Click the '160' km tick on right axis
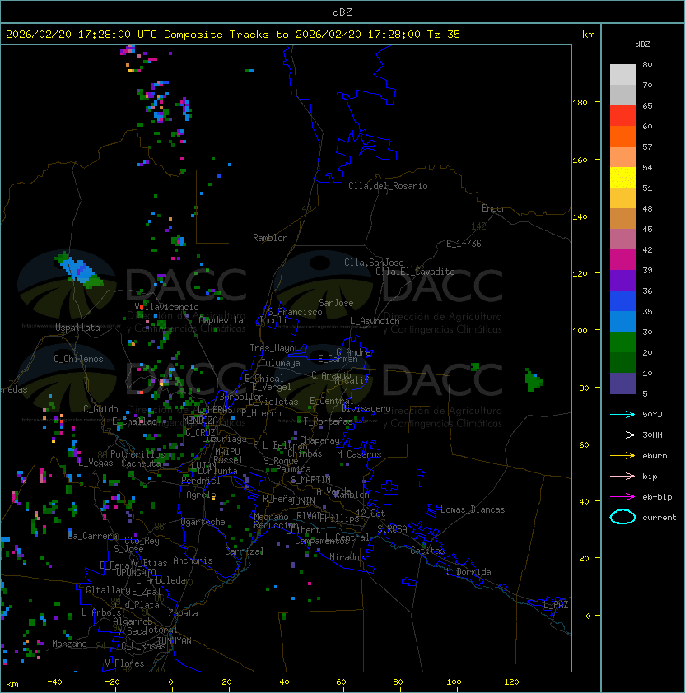This screenshot has height=693, width=685. pos(580,160)
